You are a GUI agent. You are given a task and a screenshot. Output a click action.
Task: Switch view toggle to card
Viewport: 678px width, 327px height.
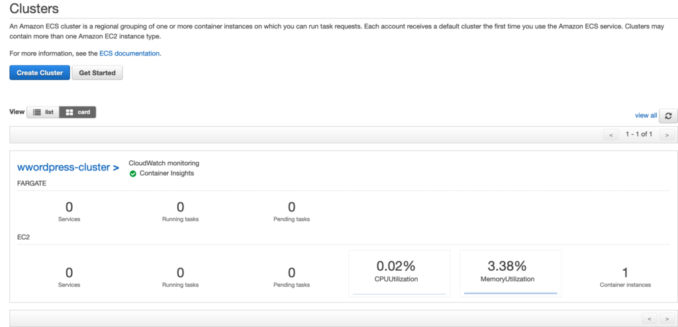(78, 112)
